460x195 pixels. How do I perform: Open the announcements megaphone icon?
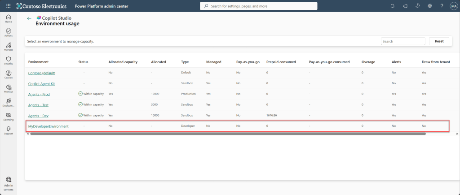(405, 6)
